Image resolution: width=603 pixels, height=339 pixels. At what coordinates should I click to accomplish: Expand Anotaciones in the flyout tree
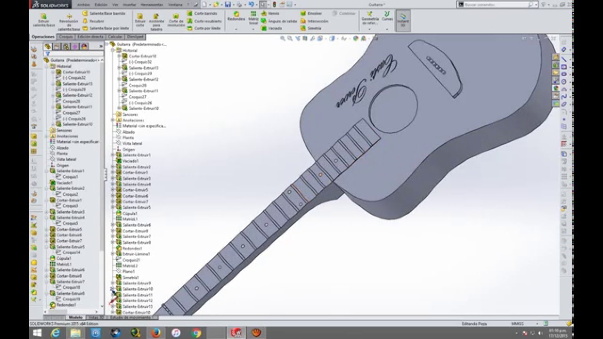113,120
